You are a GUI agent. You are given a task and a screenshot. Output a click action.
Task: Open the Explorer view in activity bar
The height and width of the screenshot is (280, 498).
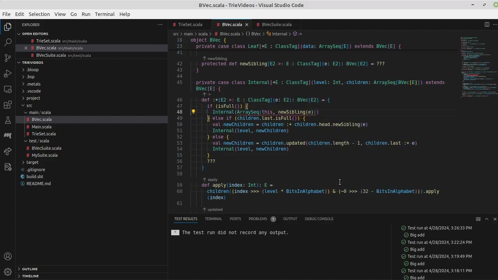[8, 27]
